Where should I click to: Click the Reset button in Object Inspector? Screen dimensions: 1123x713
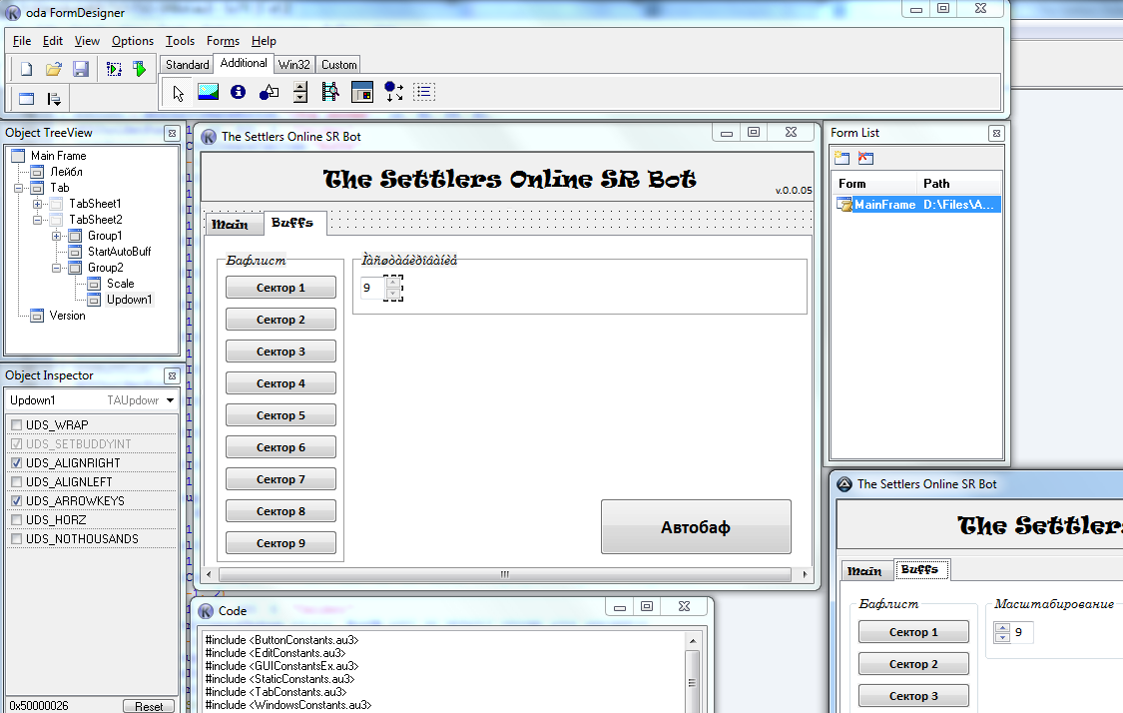tap(149, 706)
